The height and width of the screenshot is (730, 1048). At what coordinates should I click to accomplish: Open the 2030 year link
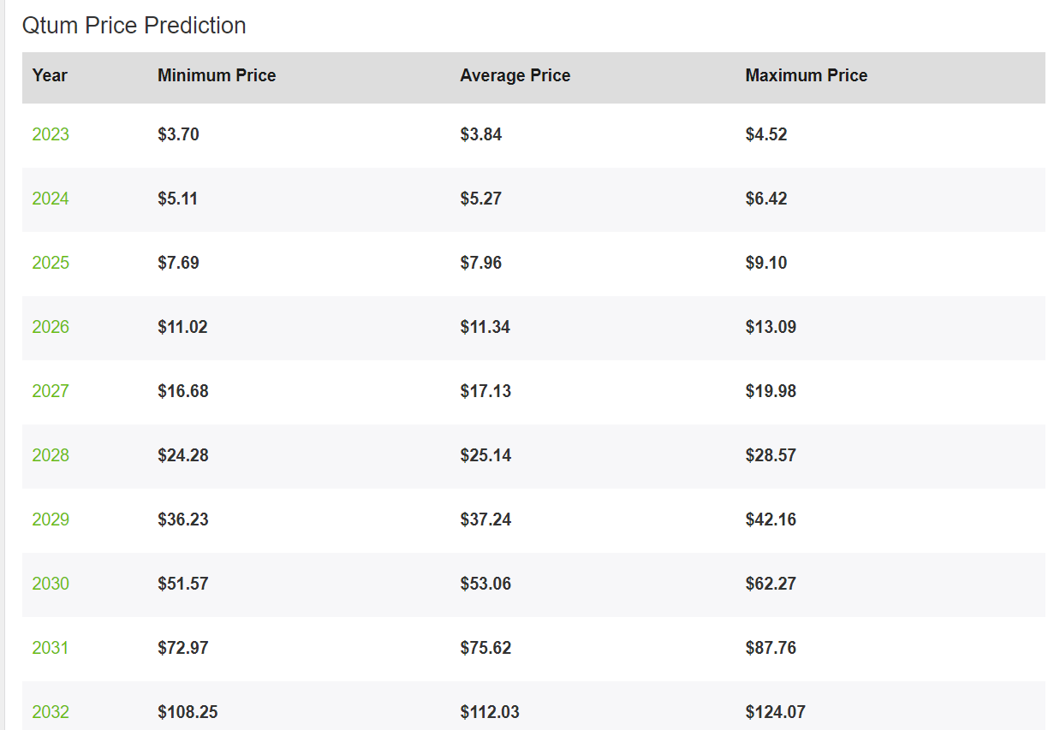click(x=51, y=584)
